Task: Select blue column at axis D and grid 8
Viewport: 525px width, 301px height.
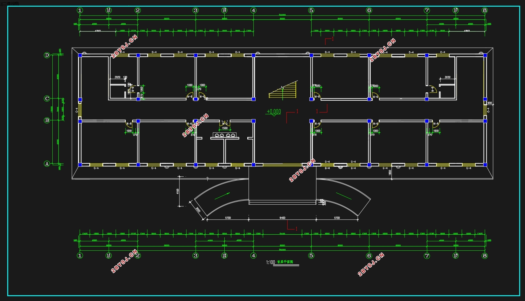Action: tap(485, 55)
